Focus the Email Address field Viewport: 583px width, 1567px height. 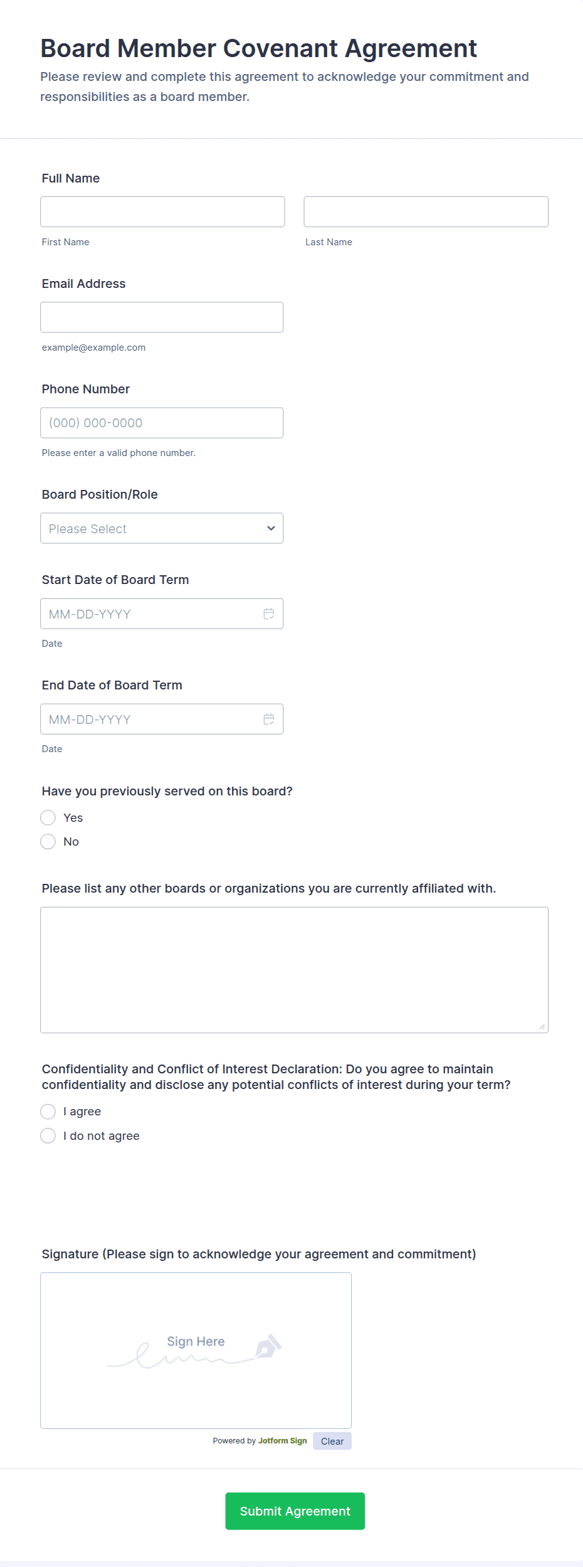coord(162,317)
